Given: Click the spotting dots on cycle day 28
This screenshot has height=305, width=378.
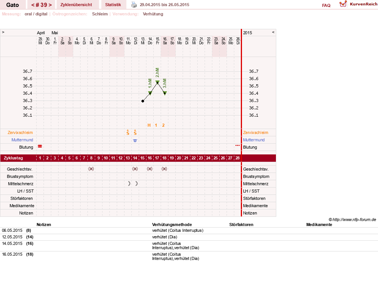Looking at the screenshot, I should coord(237,146).
